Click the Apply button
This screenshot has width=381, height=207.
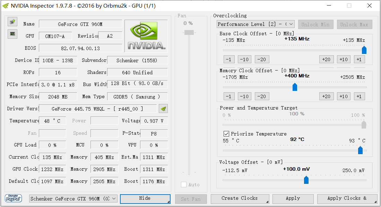pos(293,199)
